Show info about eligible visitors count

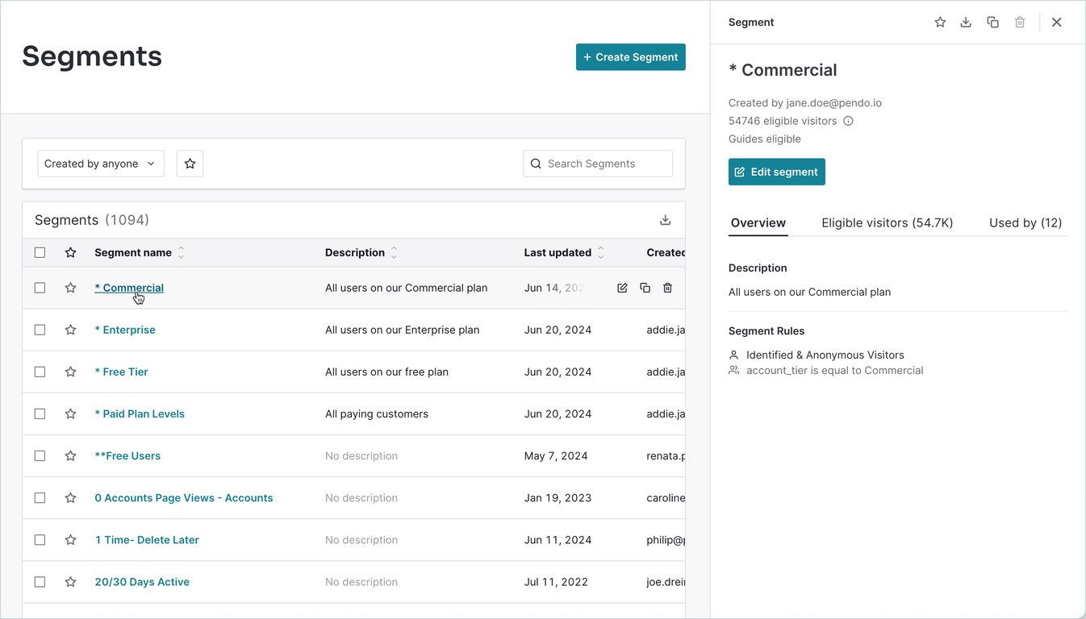tap(848, 121)
